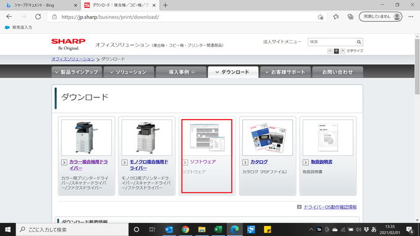
Task: Open the 導入事例 menu item
Action: click(x=182, y=72)
